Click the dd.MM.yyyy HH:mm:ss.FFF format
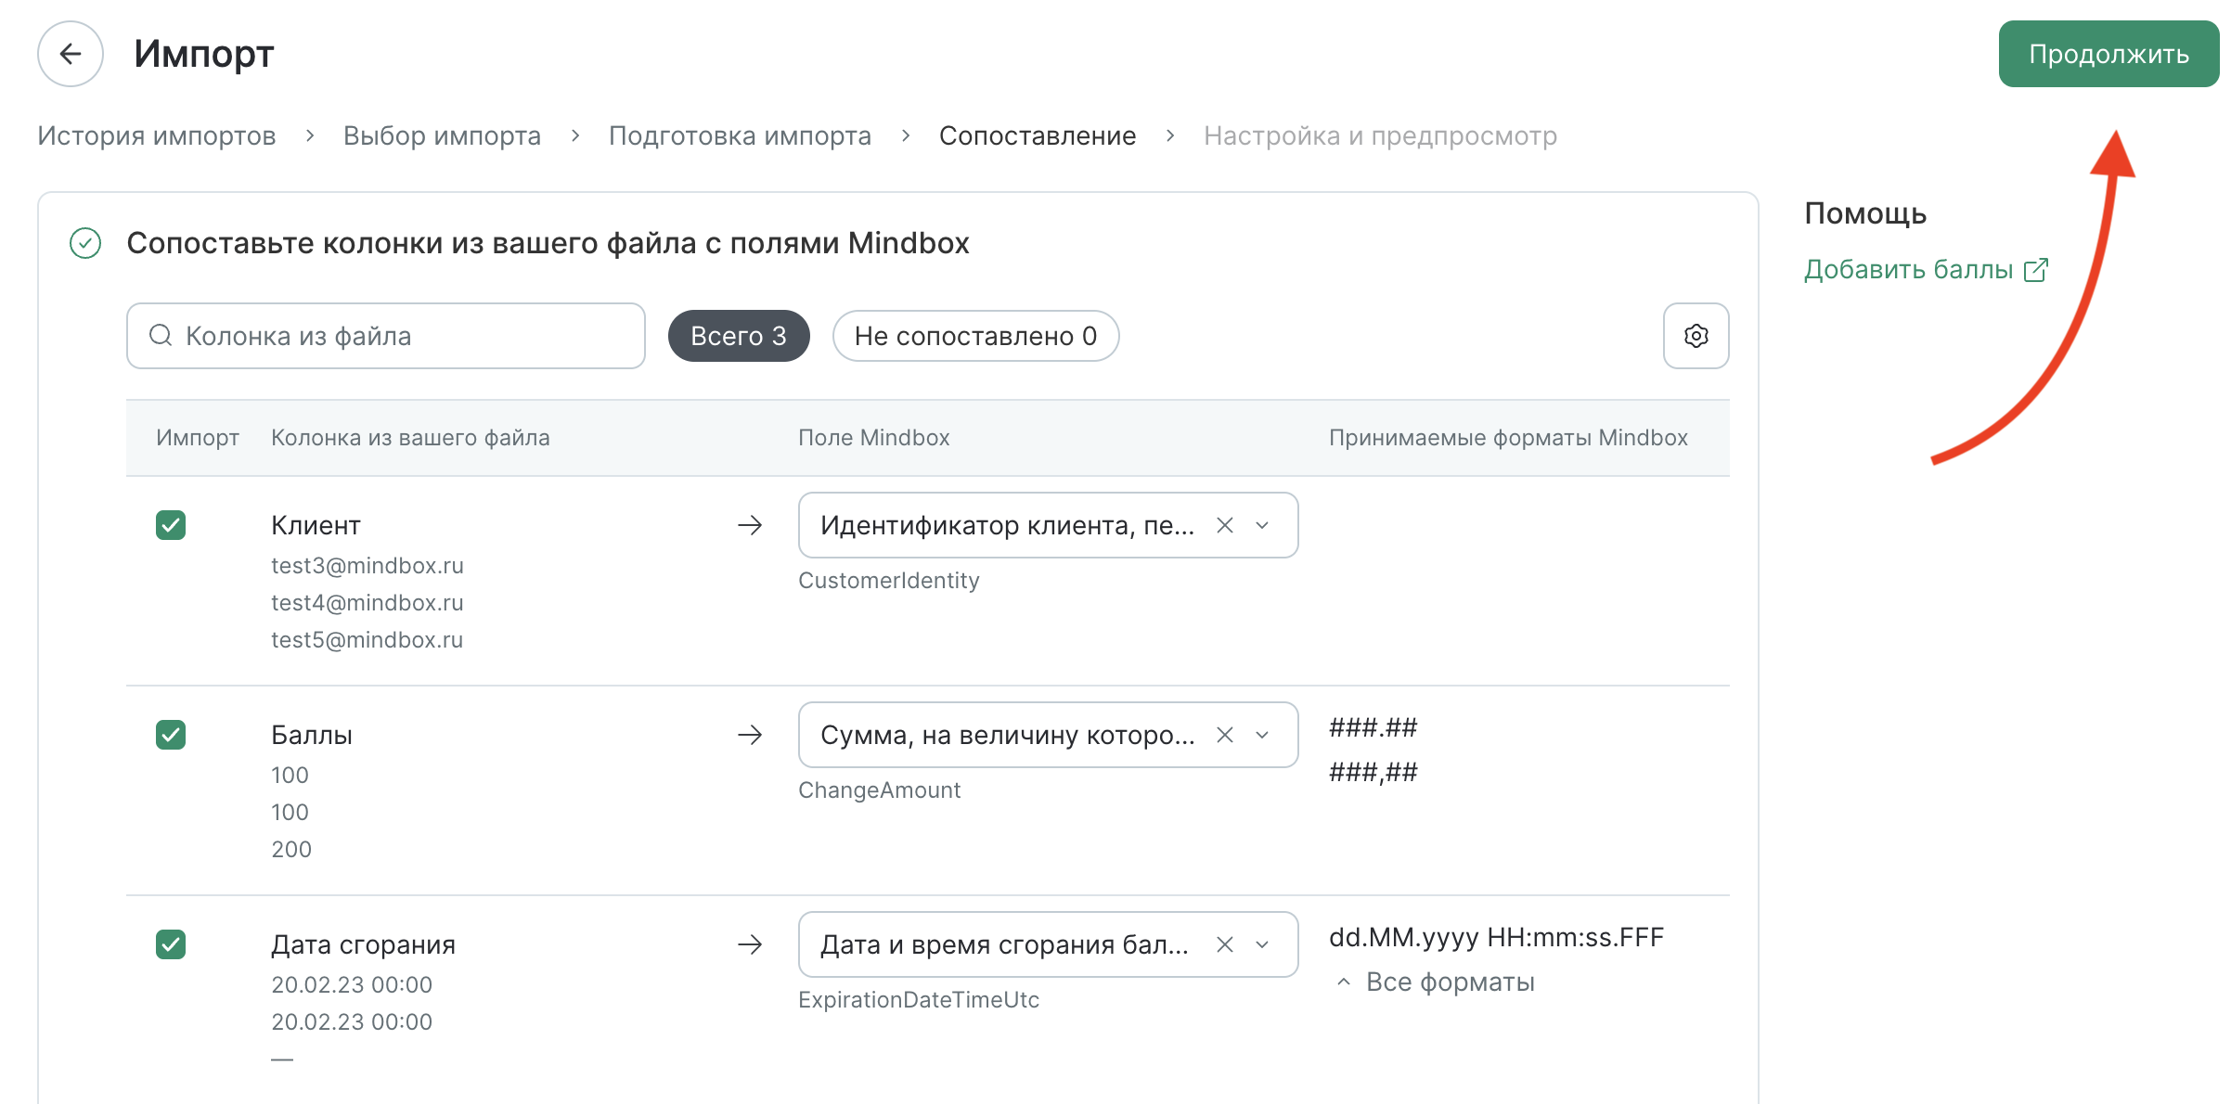 click(1496, 937)
